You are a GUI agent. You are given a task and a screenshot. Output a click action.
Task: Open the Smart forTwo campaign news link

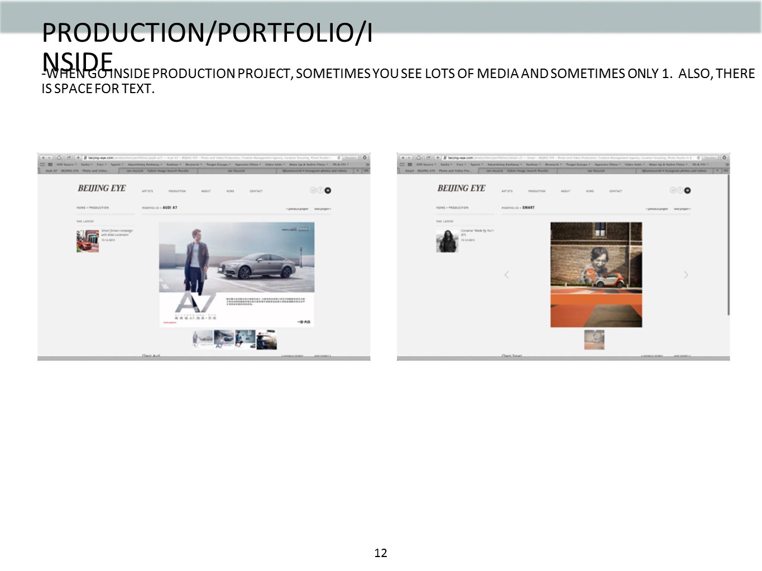click(x=117, y=233)
